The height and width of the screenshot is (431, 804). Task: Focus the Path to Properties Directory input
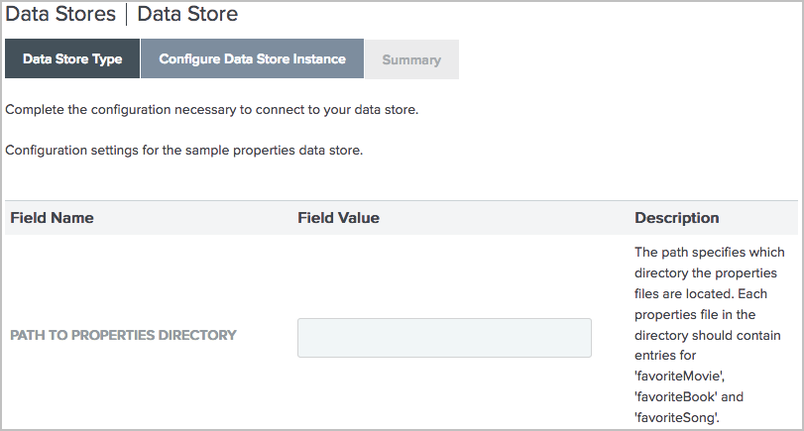(x=444, y=338)
